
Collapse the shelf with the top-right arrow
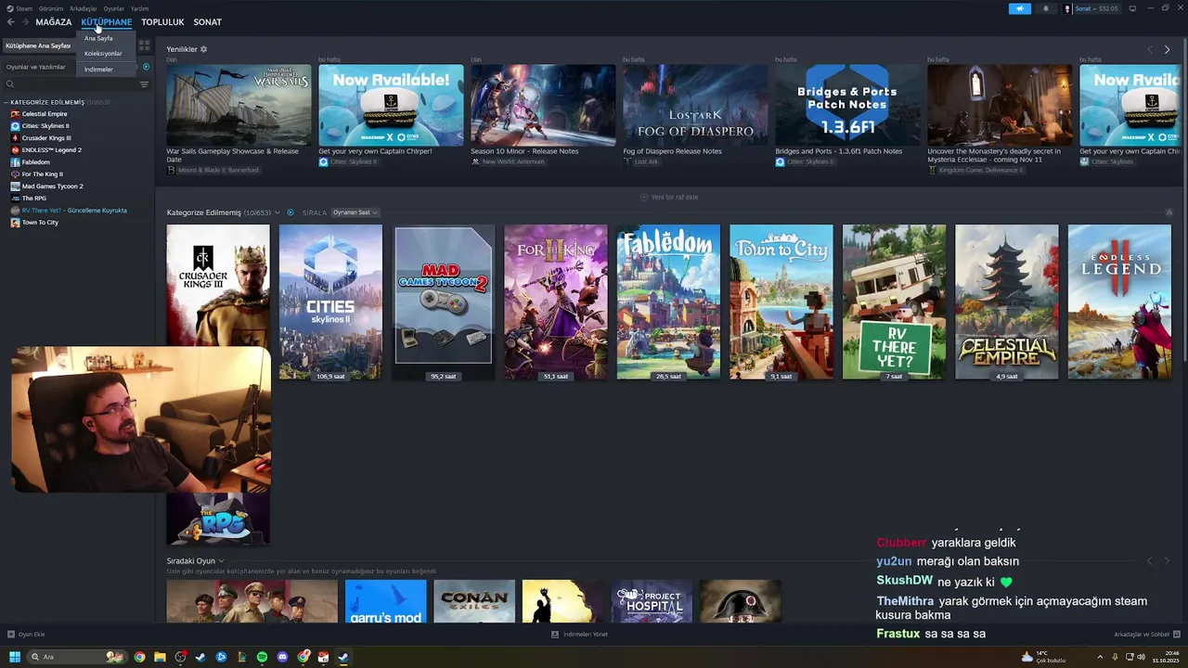coord(1169,212)
